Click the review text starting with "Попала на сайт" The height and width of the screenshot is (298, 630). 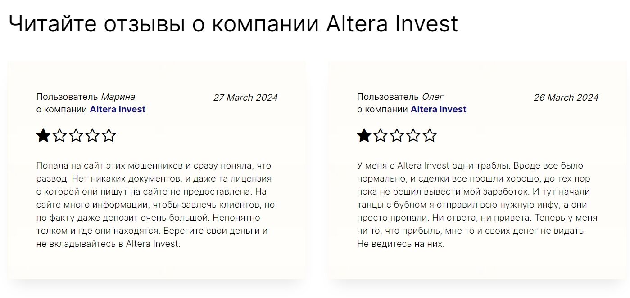click(155, 205)
